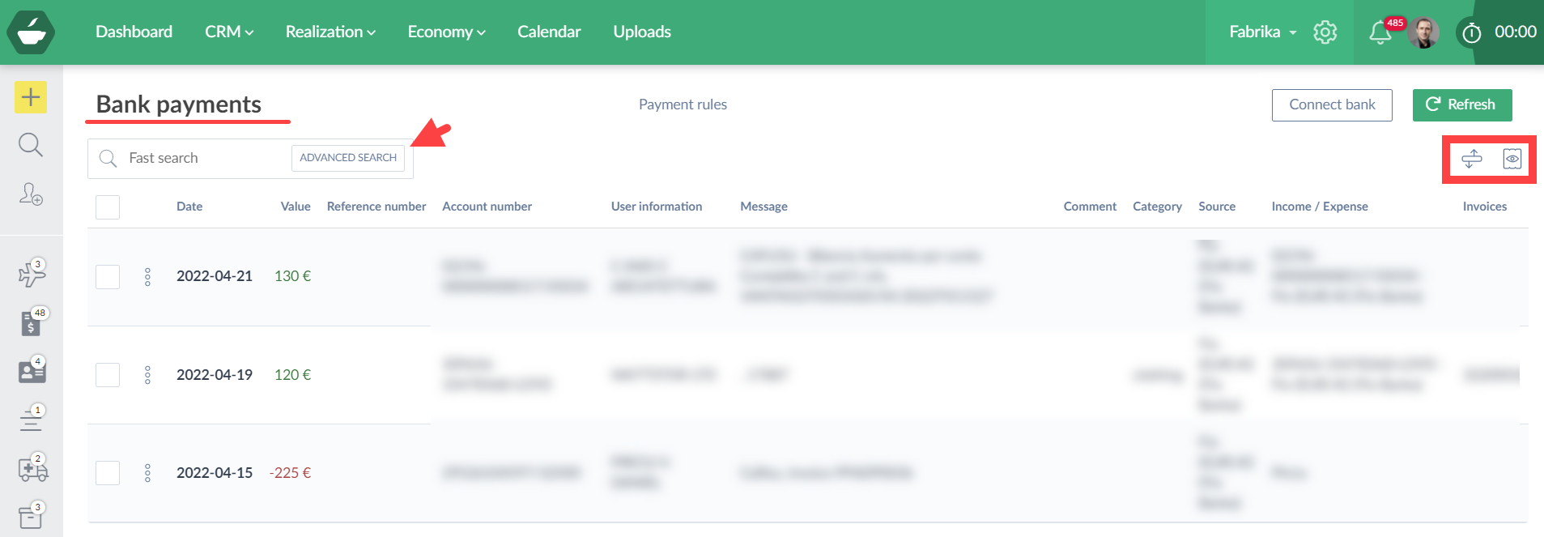This screenshot has width=1544, height=537.
Task: Open the sidebar magnifier search
Action: (31, 145)
